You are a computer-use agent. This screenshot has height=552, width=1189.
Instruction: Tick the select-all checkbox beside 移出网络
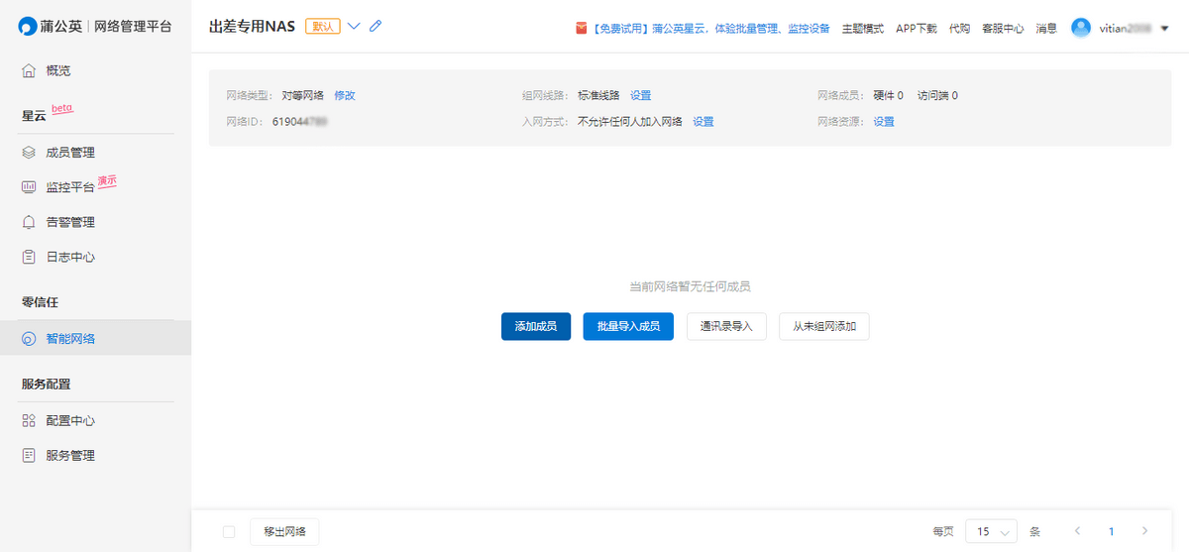click(x=229, y=532)
